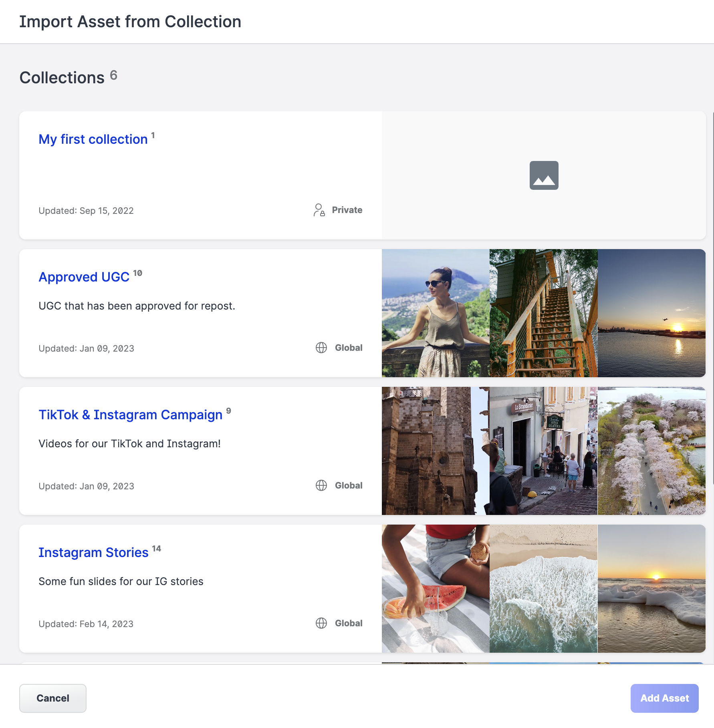The width and height of the screenshot is (714, 728).
Task: Open the My first collection link
Action: [x=93, y=139]
